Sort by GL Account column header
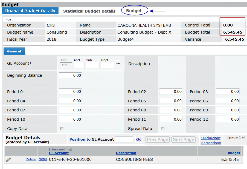The width and height of the screenshot is (247, 169). 59,153
